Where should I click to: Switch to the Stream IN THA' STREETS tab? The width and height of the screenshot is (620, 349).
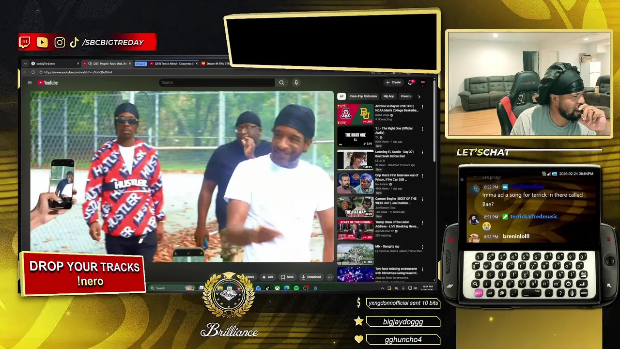coord(216,63)
